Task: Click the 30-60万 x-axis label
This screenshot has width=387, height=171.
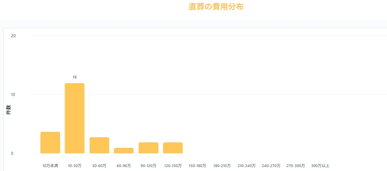Action: (x=99, y=166)
